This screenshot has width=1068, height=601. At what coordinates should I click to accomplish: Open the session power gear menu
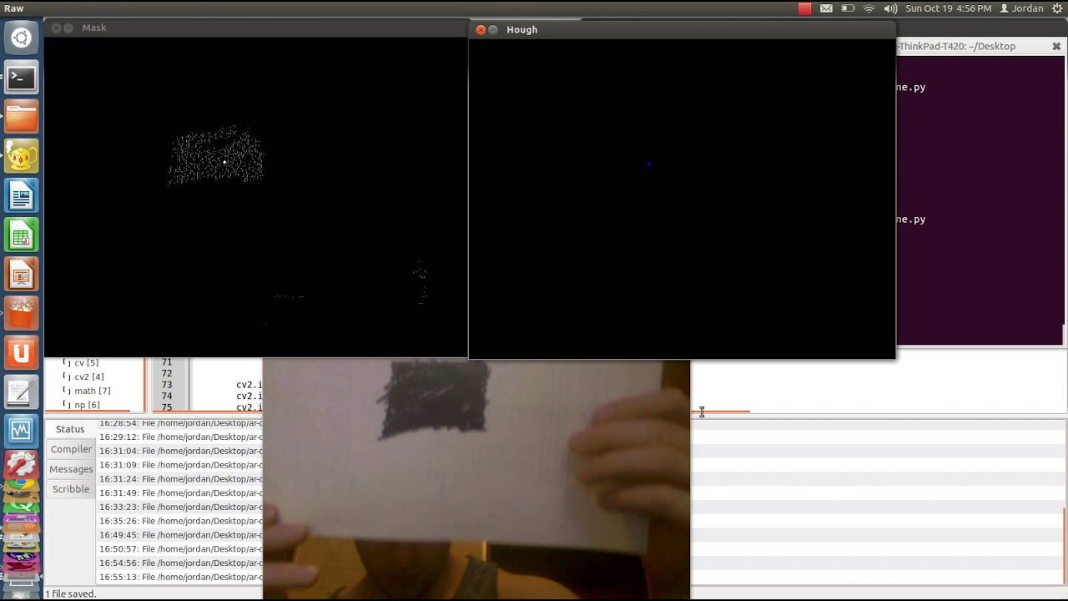(x=1057, y=8)
